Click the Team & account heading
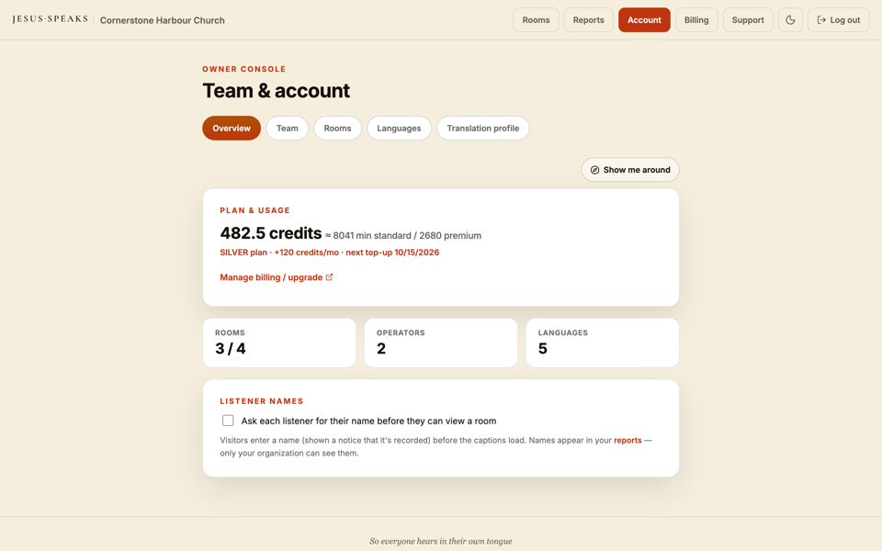The height and width of the screenshot is (551, 882). pos(277,91)
